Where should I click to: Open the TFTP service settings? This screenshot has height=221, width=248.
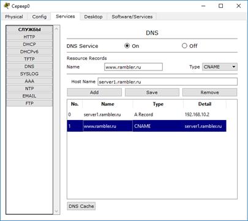point(29,59)
